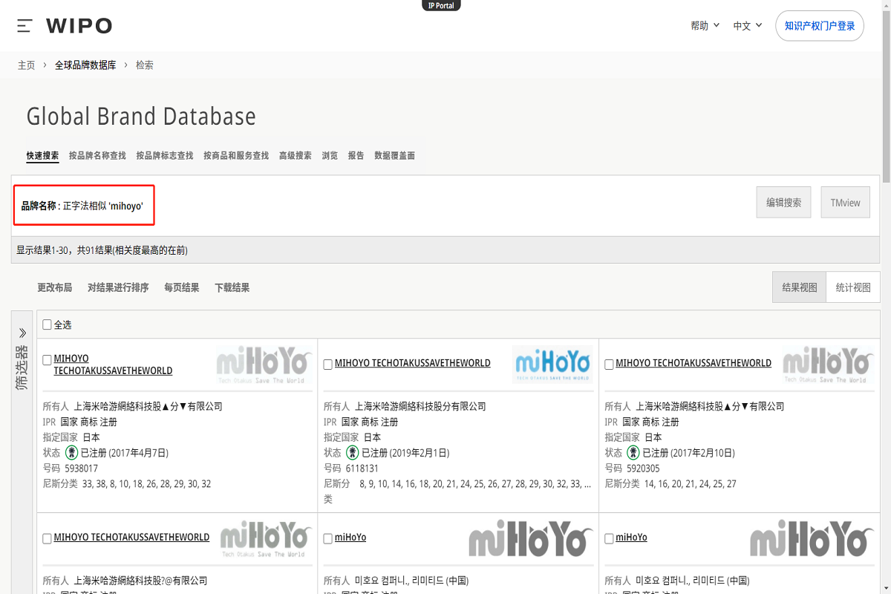Image resolution: width=891 pixels, height=594 pixels.
Task: Switch to the 快速搜索 tab
Action: (x=42, y=156)
